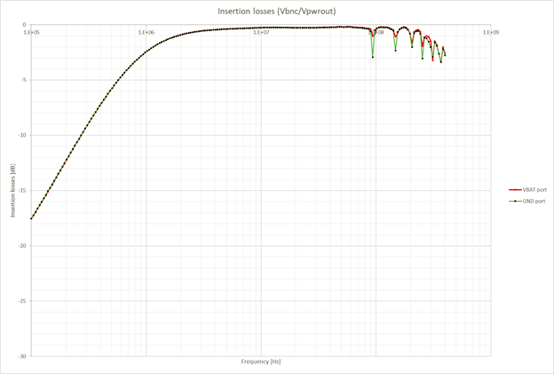Image resolution: width=554 pixels, height=374 pixels.
Task: Click the -15 y-axis tick label
Action: [x=22, y=190]
